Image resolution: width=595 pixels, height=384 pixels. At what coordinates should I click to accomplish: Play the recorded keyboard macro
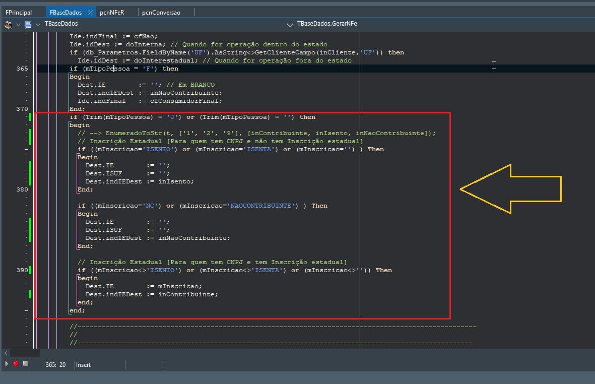coord(7,363)
